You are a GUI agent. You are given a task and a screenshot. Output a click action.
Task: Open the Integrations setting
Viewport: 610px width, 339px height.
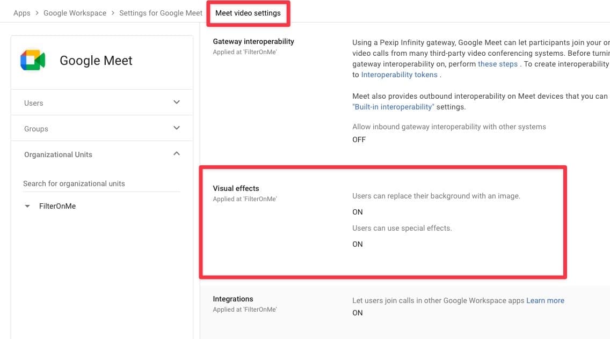pyautogui.click(x=233, y=299)
